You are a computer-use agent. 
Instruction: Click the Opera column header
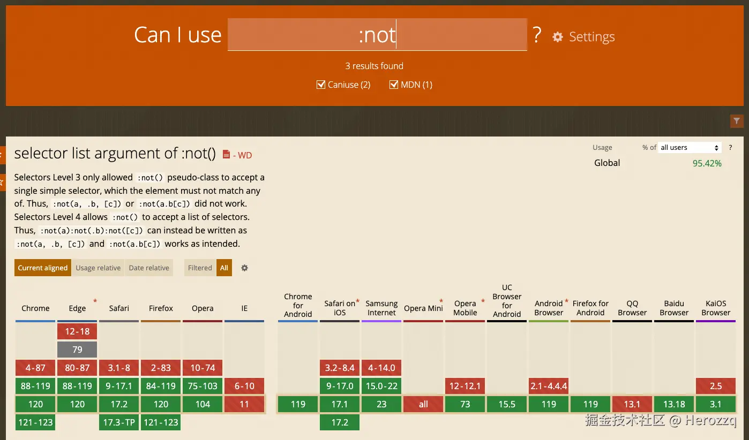(203, 308)
